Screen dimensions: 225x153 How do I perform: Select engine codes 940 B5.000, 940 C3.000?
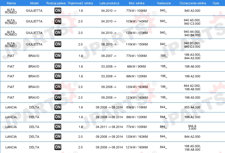(x=192, y=45)
